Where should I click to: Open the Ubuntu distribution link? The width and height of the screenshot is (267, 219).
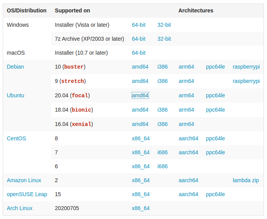15,95
